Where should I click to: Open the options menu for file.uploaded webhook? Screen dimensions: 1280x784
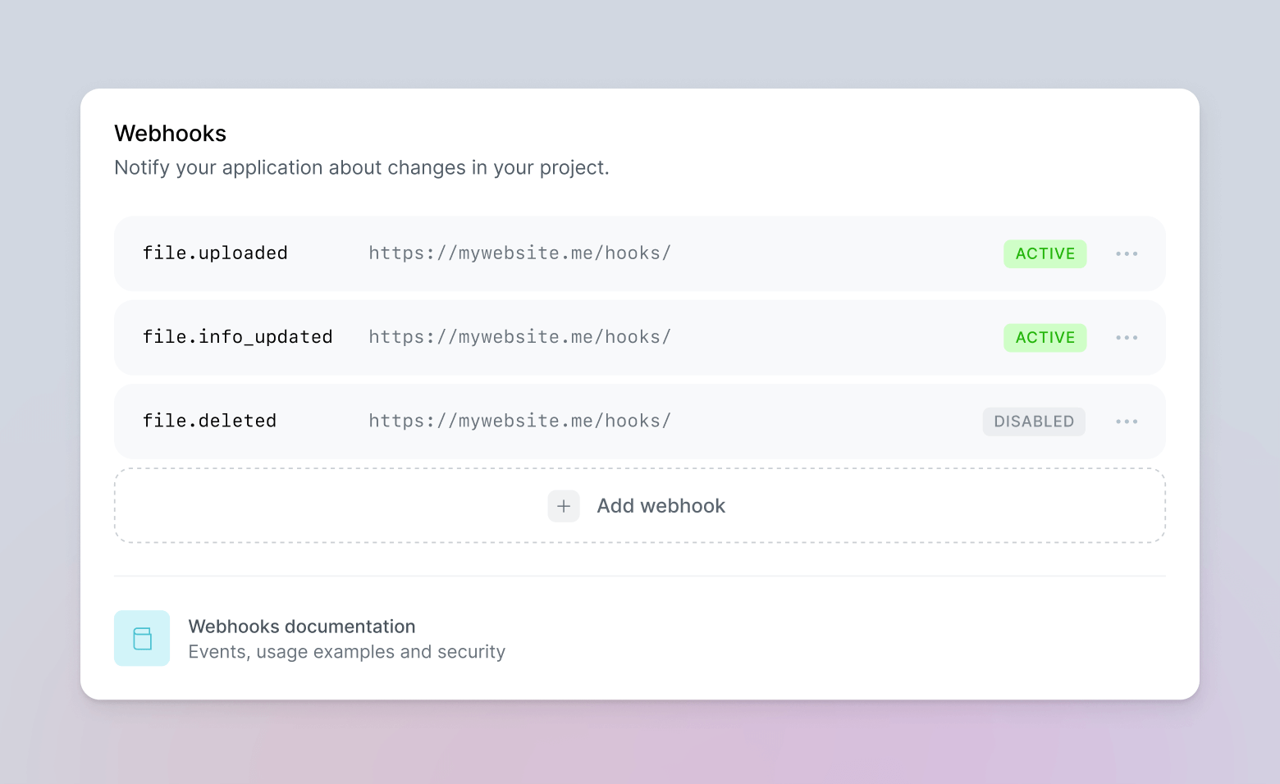[1127, 253]
